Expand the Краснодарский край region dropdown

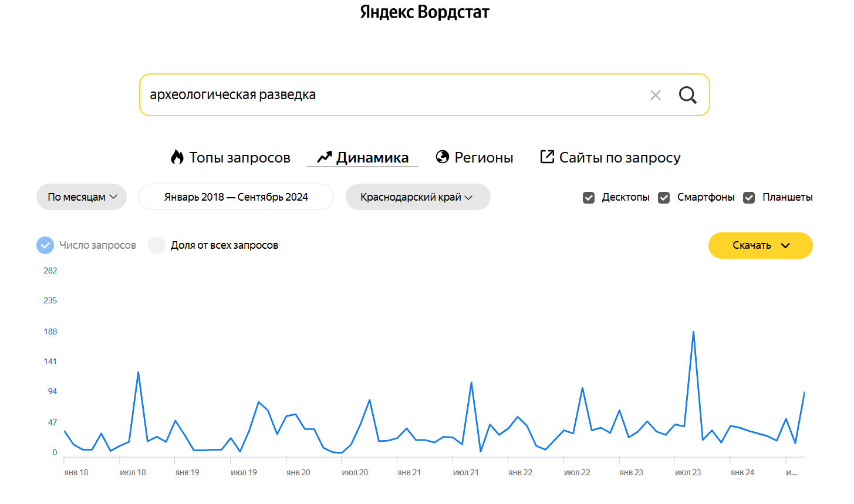tap(417, 197)
